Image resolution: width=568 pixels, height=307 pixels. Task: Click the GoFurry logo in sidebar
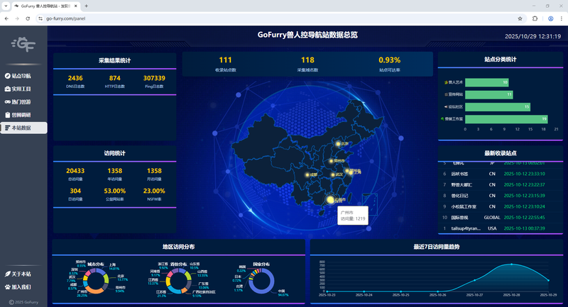tap(24, 46)
